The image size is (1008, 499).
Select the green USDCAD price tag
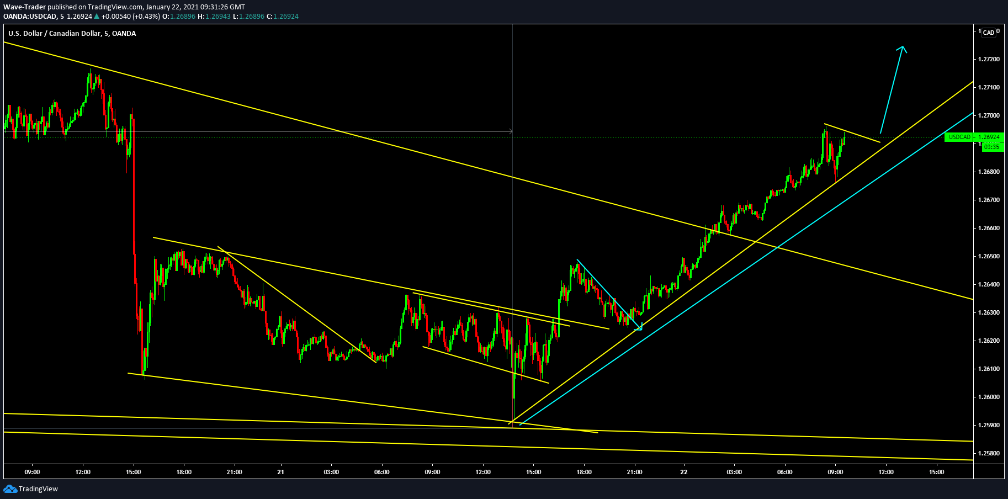(x=959, y=137)
